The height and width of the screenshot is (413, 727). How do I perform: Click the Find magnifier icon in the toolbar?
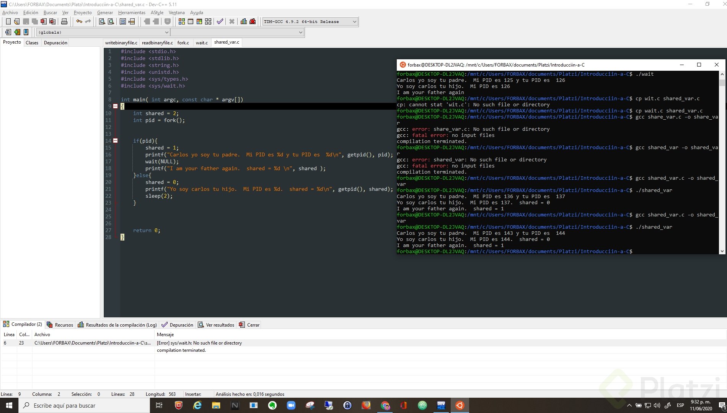pos(102,21)
